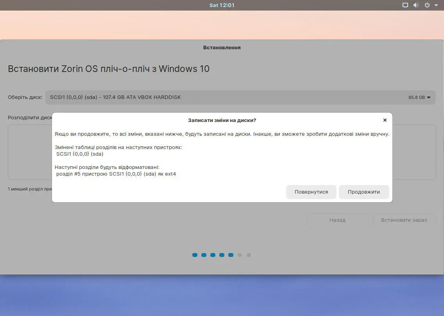
Task: Click the Встановлення window title
Action: [222, 48]
